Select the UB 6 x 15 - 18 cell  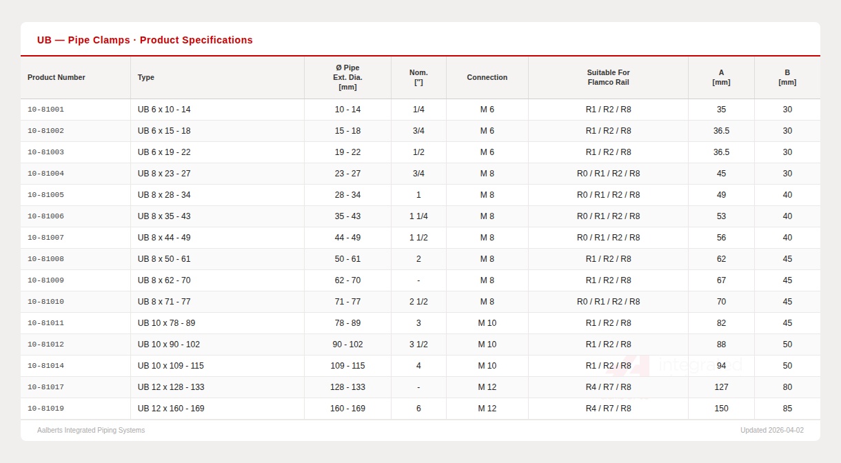pyautogui.click(x=164, y=131)
